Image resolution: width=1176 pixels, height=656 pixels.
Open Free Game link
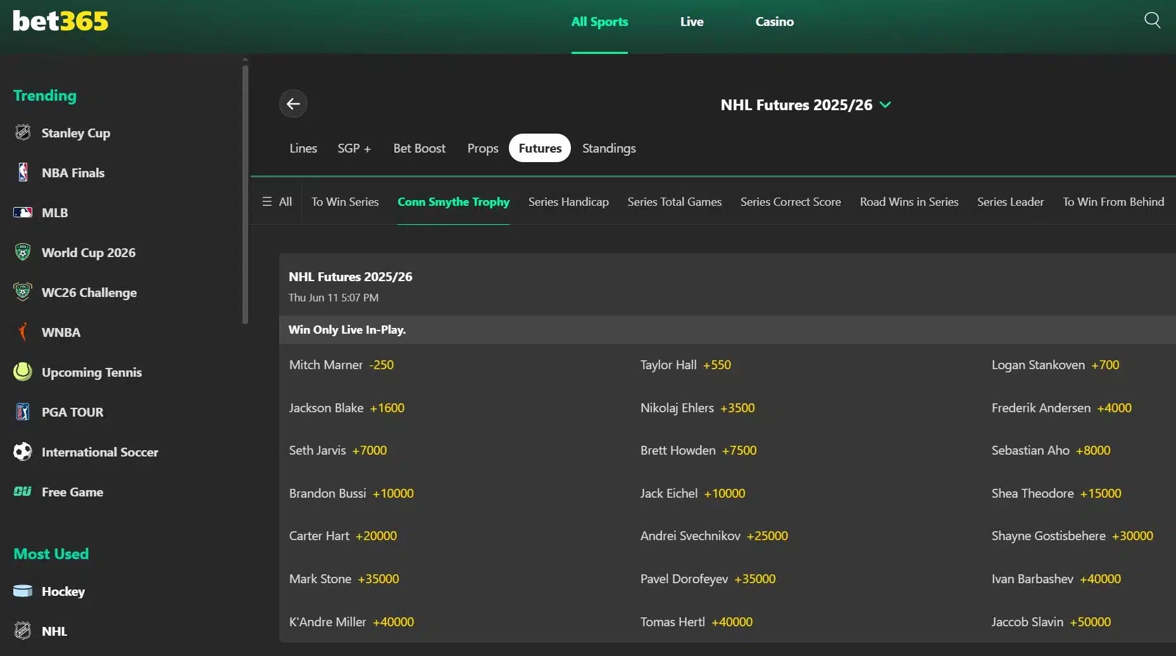(72, 492)
